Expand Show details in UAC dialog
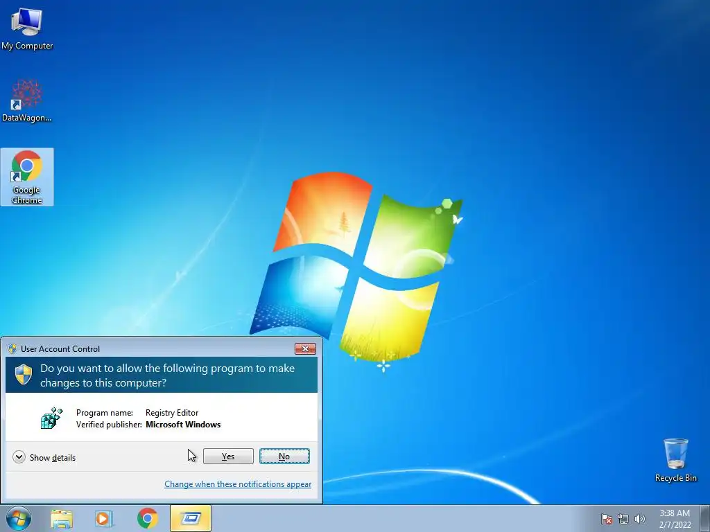This screenshot has width=710, height=532. [44, 457]
